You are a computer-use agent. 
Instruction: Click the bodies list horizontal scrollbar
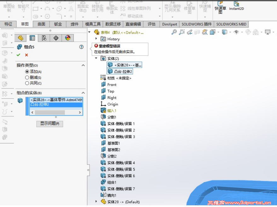pyautogui.click(x=56, y=112)
